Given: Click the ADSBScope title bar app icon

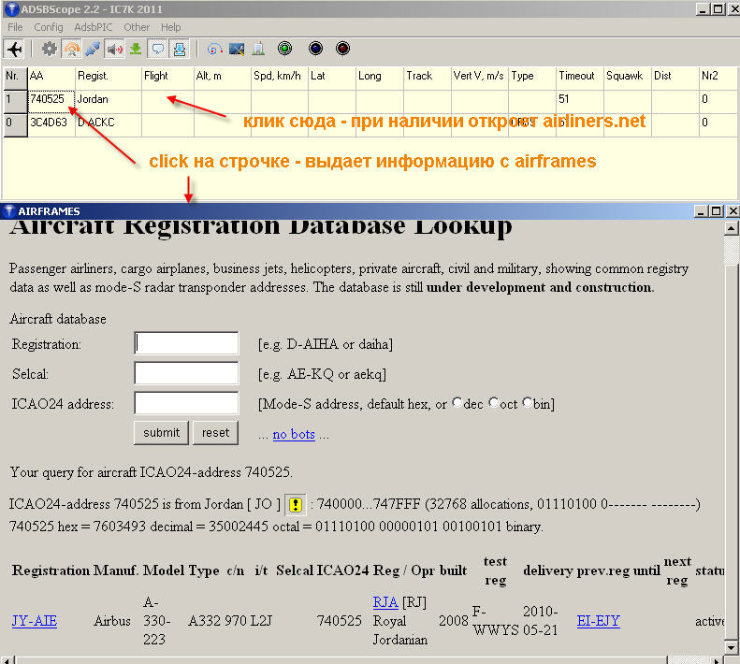Looking at the screenshot, I should [11, 8].
